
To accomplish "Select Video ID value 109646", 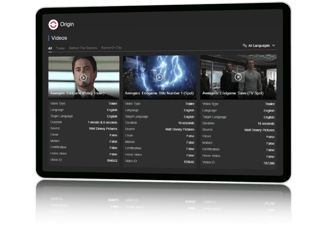I will point(189,162).
